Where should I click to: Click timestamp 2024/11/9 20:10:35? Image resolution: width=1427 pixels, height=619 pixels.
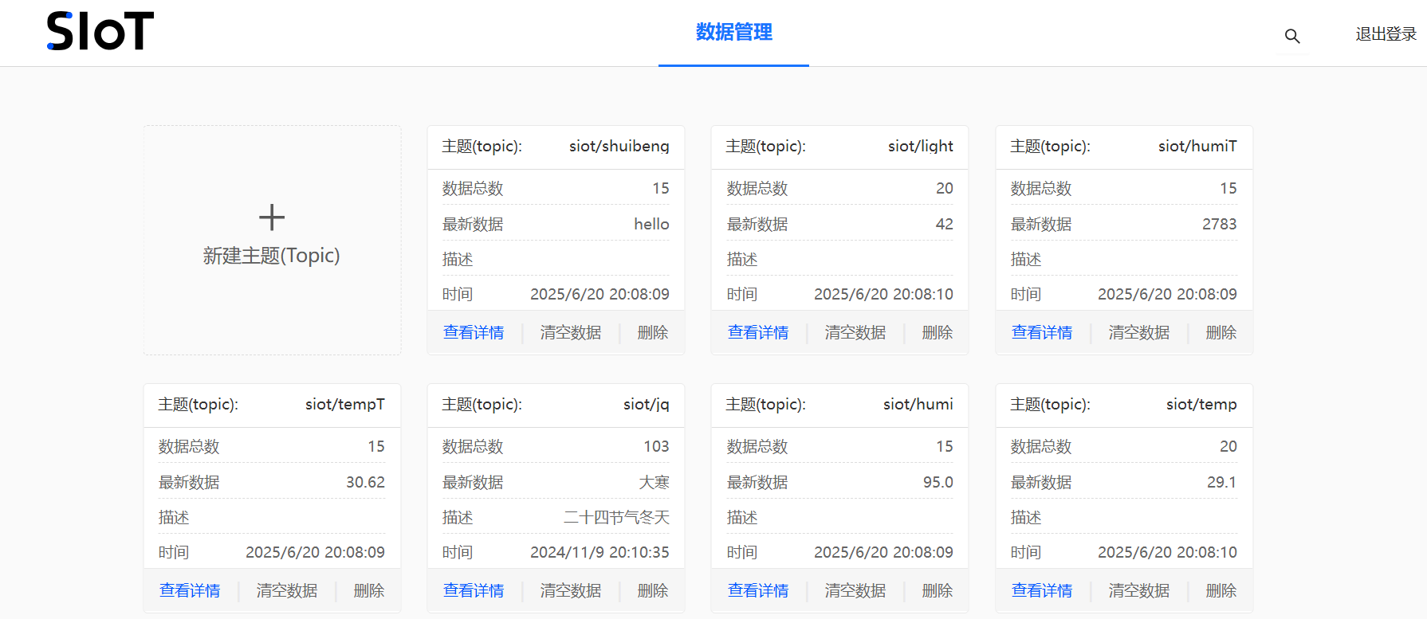pyautogui.click(x=599, y=552)
